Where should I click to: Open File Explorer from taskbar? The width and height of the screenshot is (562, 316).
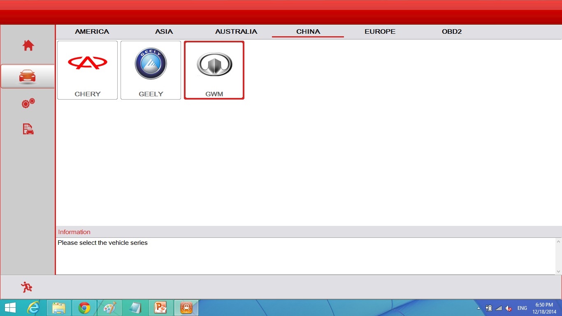tap(59, 307)
